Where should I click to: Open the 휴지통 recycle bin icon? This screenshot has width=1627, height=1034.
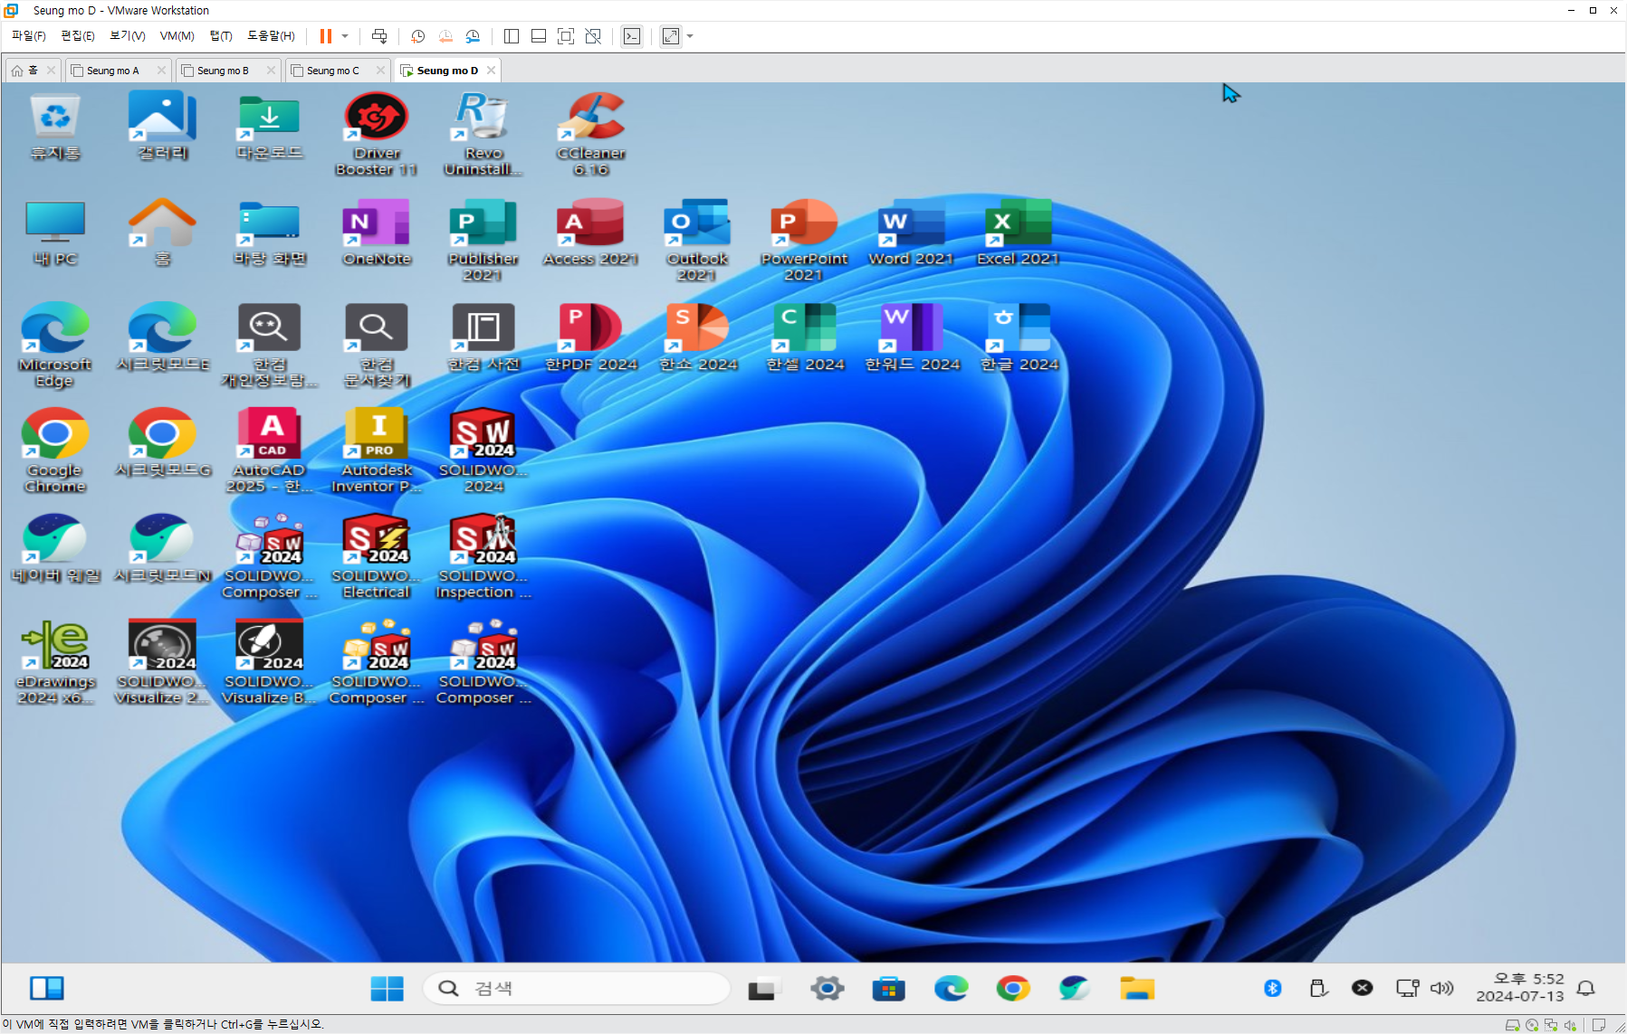point(55,127)
